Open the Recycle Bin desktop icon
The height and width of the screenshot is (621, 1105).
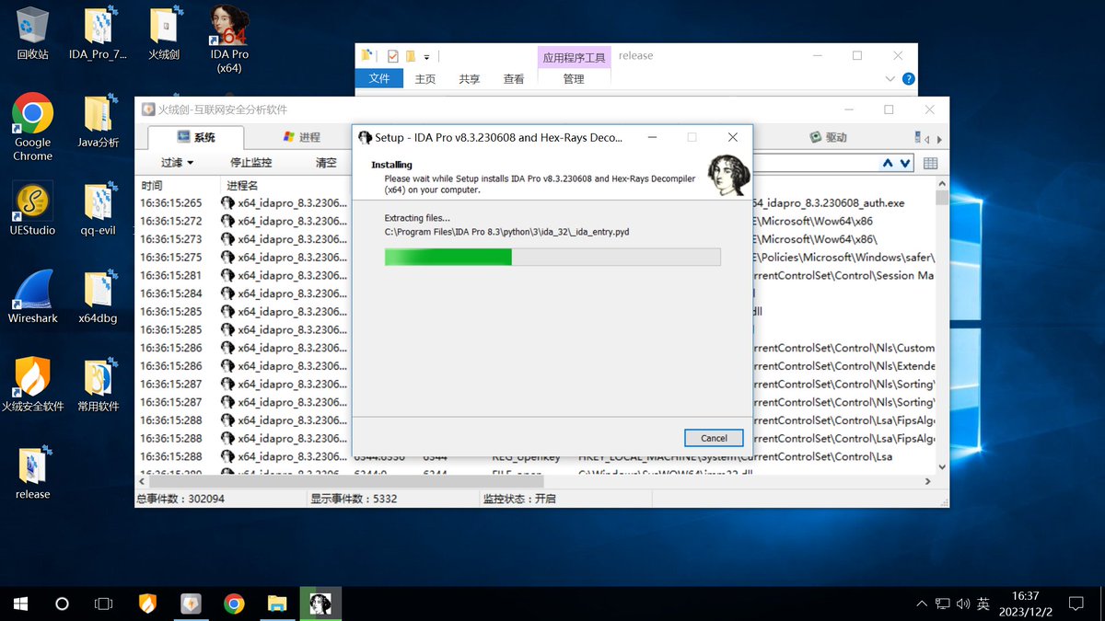pos(32,34)
